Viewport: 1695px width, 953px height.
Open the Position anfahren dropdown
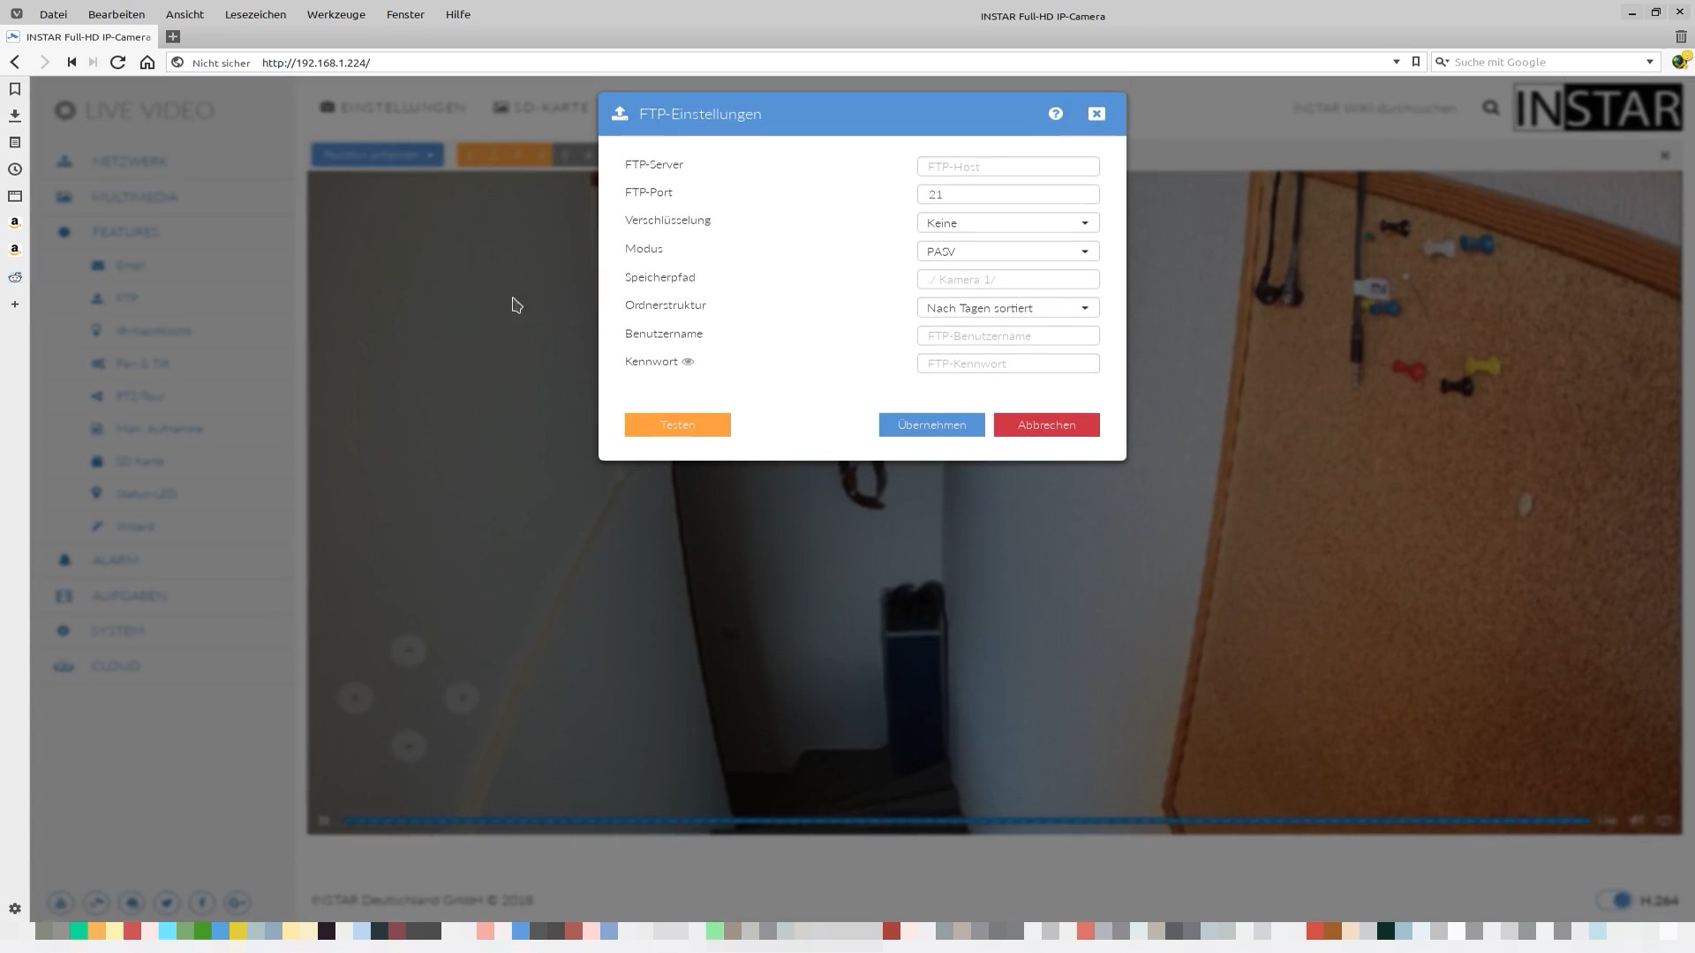point(377,154)
